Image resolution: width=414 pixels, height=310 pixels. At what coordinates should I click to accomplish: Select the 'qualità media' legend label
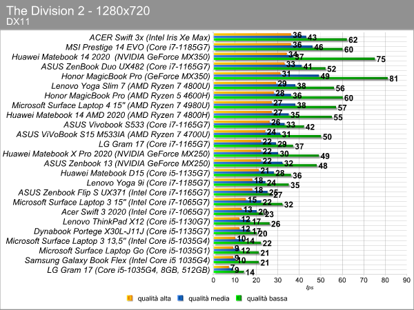208,298
